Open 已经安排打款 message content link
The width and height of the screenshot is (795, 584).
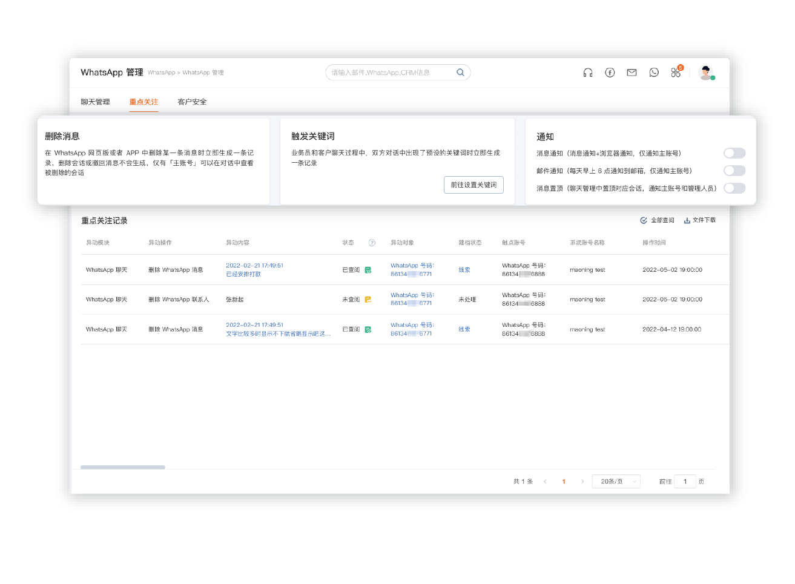point(243,274)
